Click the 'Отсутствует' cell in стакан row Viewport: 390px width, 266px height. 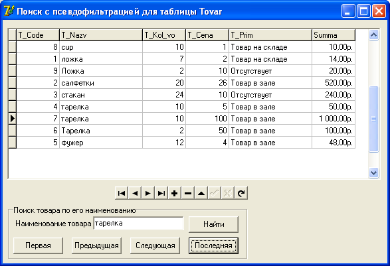pyautogui.click(x=270, y=95)
